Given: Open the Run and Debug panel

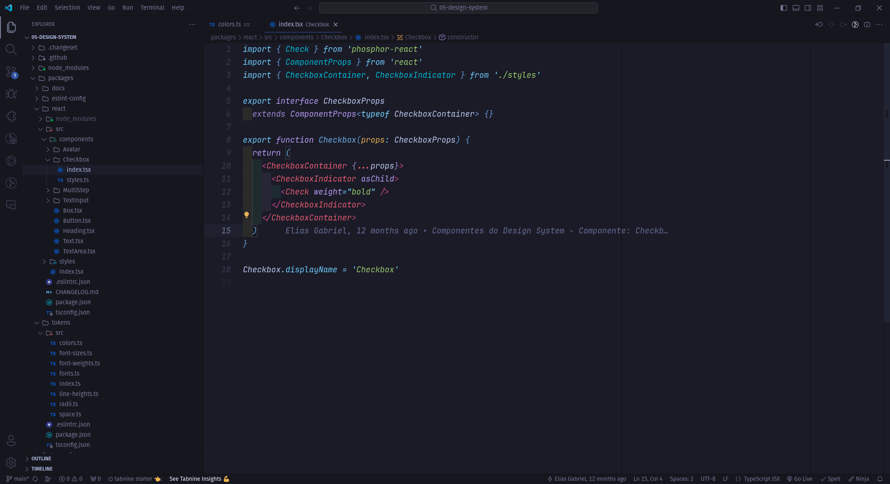Looking at the screenshot, I should [11, 94].
